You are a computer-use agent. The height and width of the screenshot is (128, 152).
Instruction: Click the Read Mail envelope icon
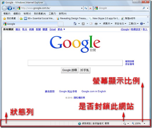click(91, 24)
